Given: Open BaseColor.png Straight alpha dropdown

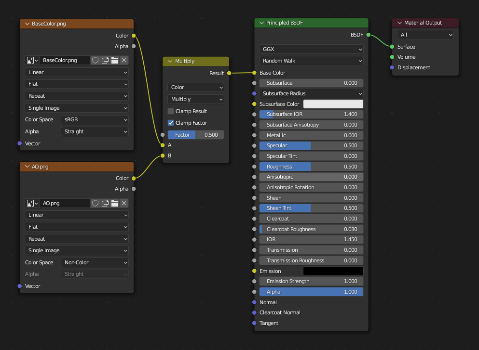Looking at the screenshot, I should (95, 131).
